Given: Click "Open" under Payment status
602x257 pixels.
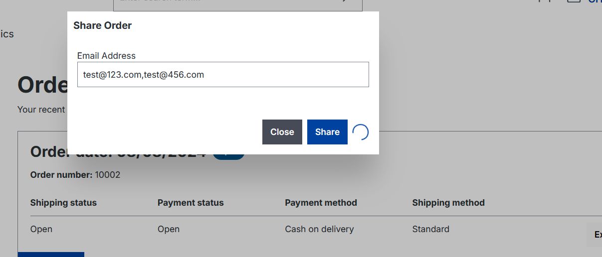Looking at the screenshot, I should click(169, 229).
